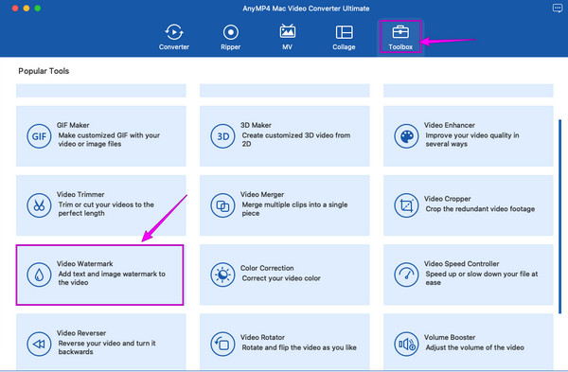Open the GIF Maker title
The width and height of the screenshot is (568, 372).
(73, 125)
